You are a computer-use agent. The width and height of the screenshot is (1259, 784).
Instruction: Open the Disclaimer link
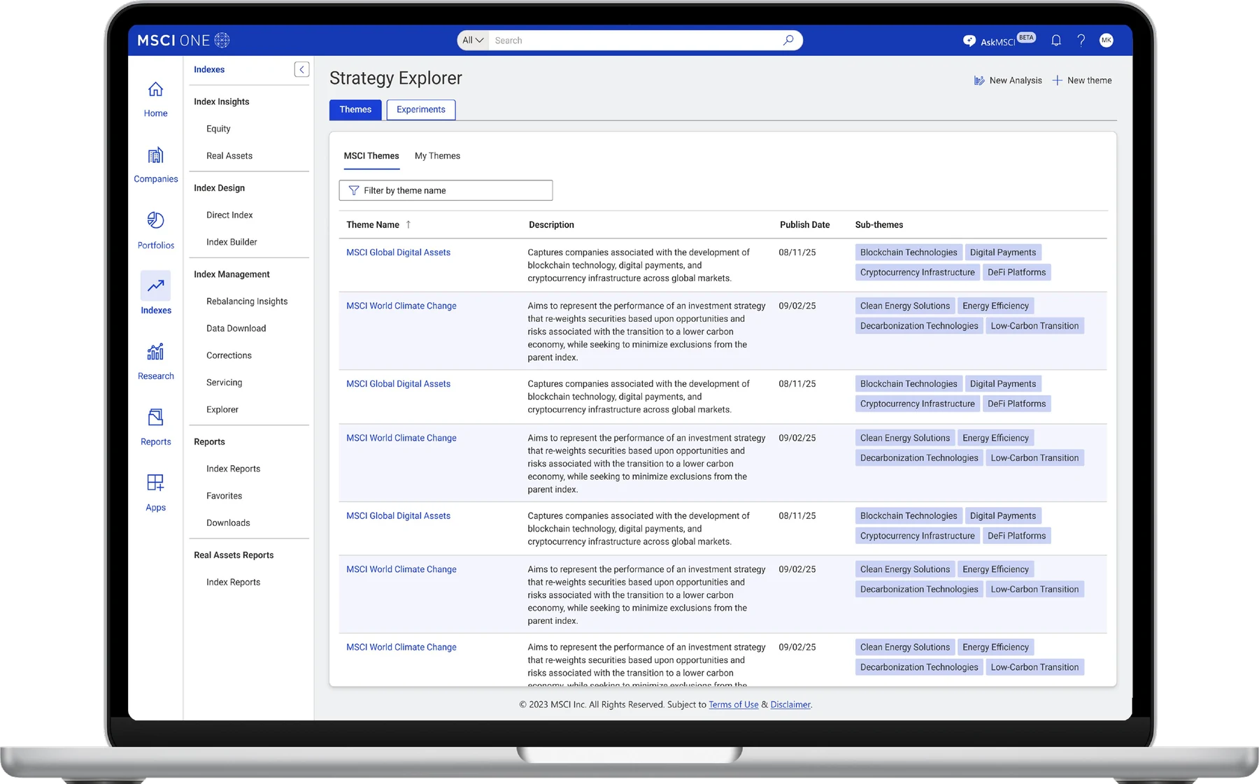(790, 705)
